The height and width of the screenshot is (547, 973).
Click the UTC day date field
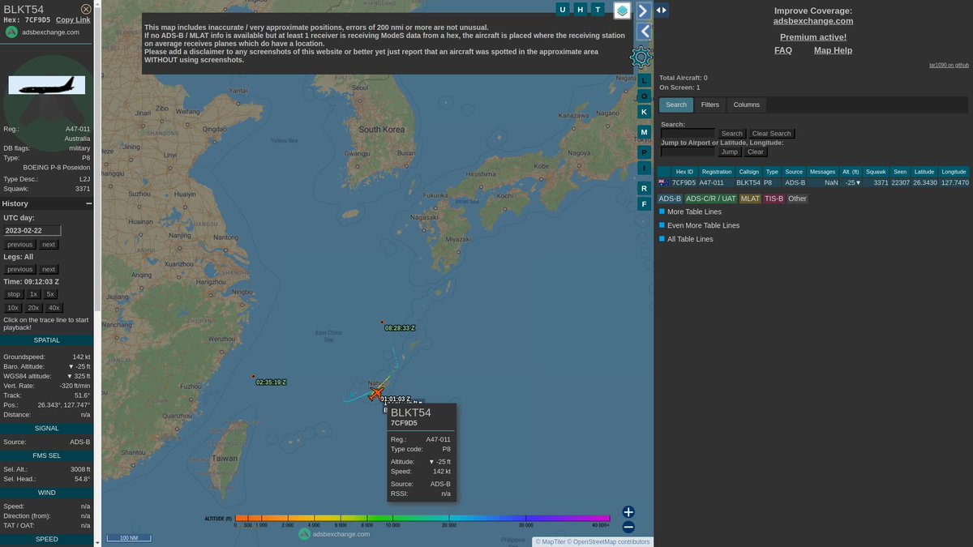(32, 230)
